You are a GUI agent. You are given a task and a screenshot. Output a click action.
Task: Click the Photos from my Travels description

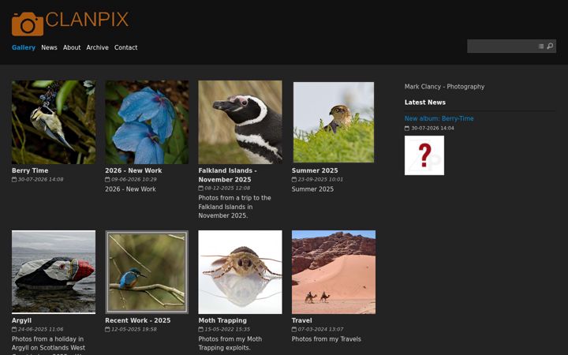coord(327,339)
